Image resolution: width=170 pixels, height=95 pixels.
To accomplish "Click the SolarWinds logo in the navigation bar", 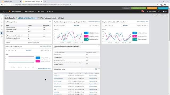I will point(6,12).
